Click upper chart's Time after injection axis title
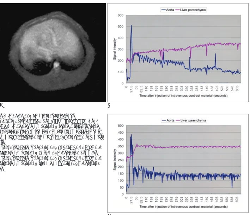Screen dimensions: 250x215 click(183, 96)
